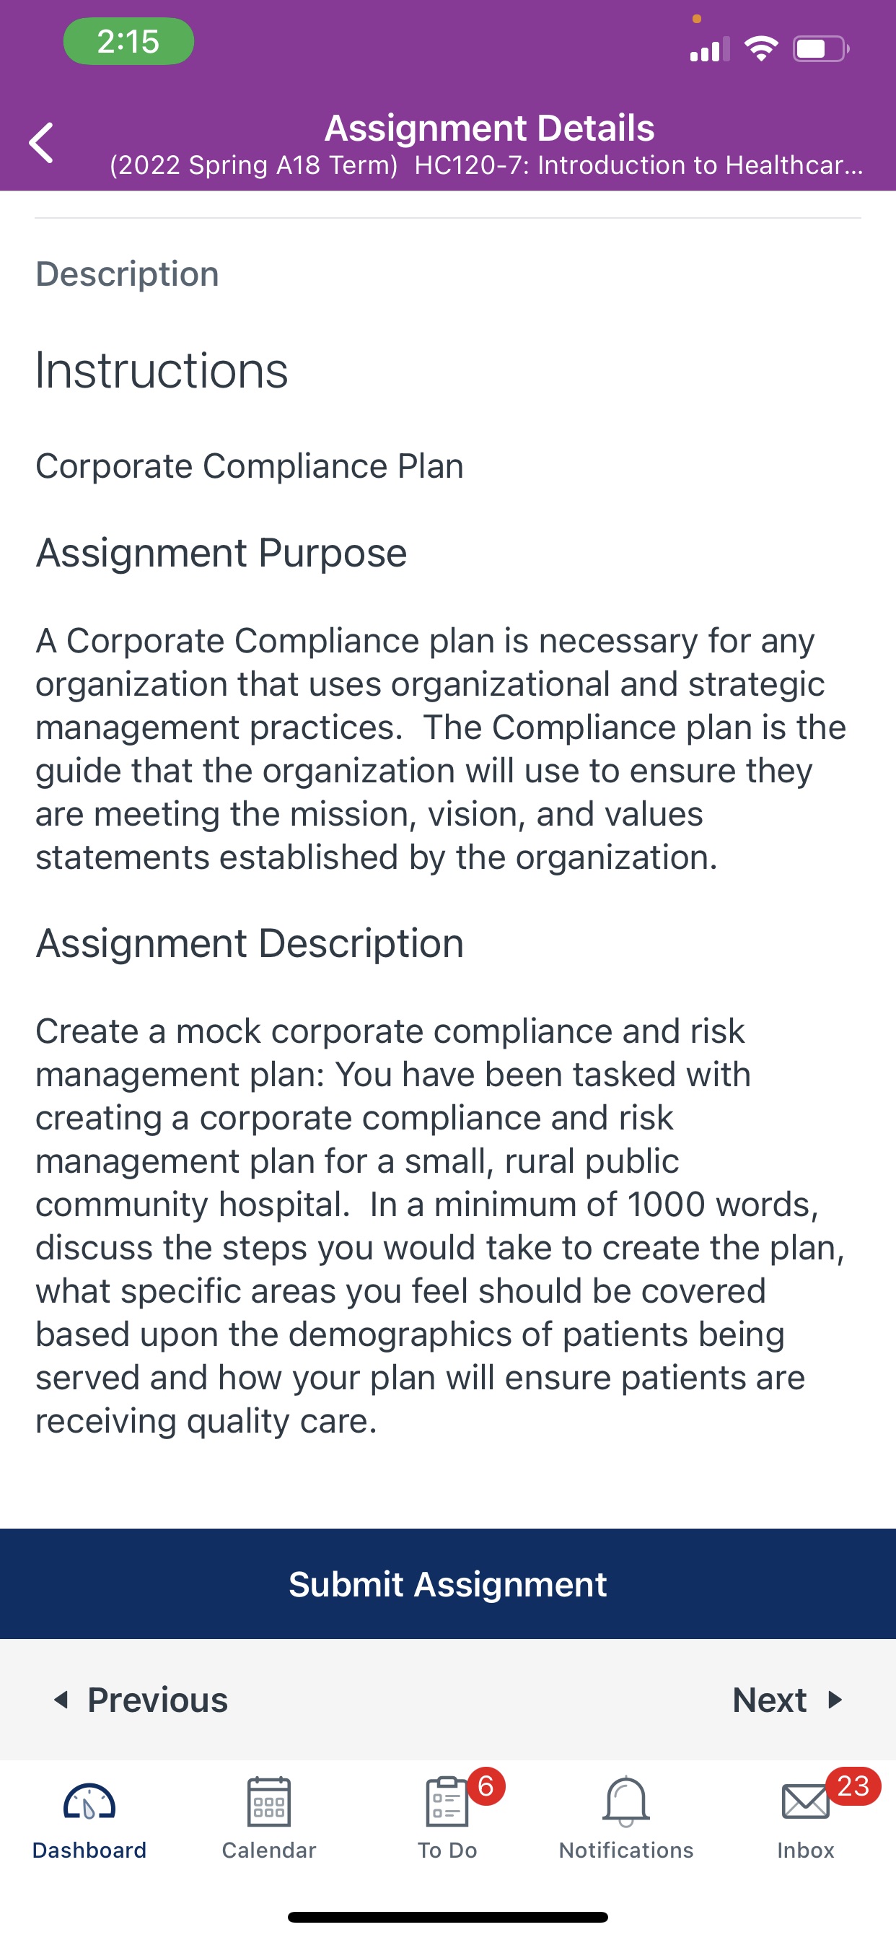This screenshot has height=1940, width=896.
Task: Open the Dashboard gauge icon
Action: (x=89, y=1802)
